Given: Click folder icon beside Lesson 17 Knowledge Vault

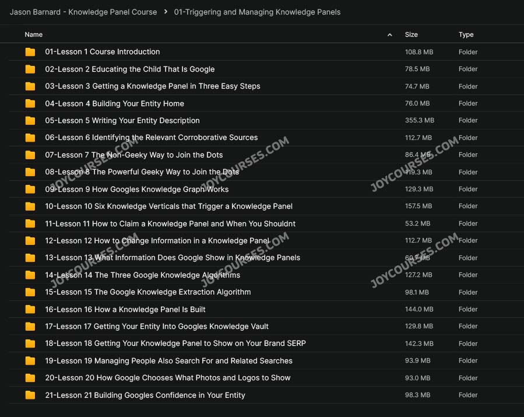Looking at the screenshot, I should point(30,327).
